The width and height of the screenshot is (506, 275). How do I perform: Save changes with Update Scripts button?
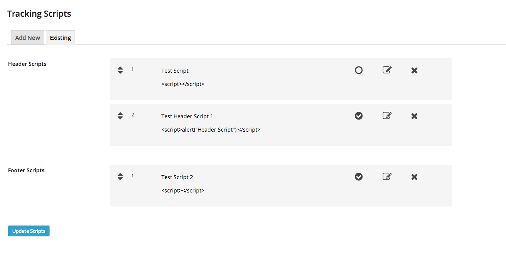(x=29, y=231)
